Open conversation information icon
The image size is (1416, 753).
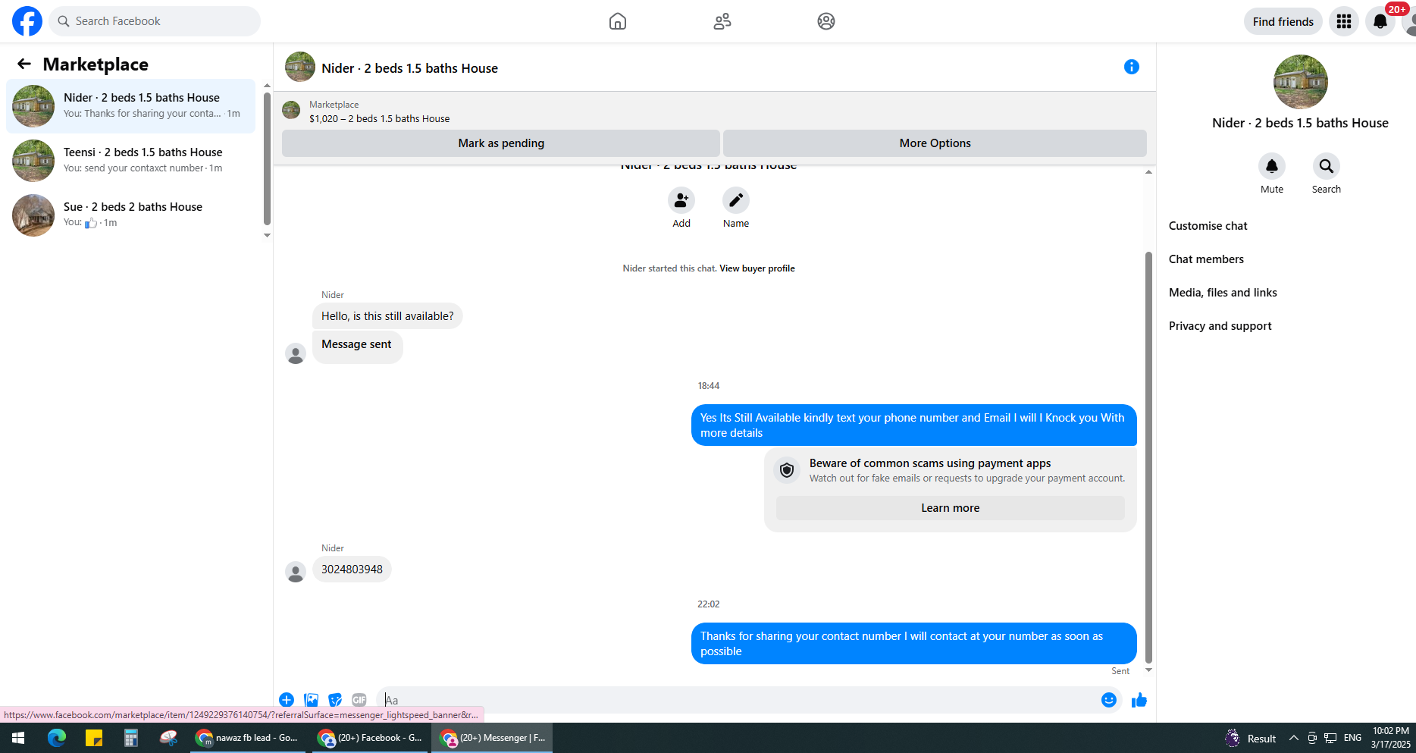click(x=1132, y=67)
